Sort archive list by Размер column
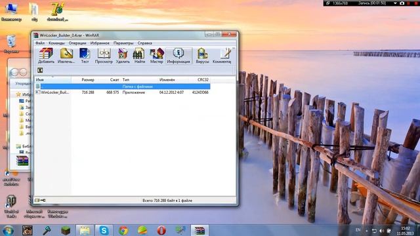 pyautogui.click(x=83, y=80)
